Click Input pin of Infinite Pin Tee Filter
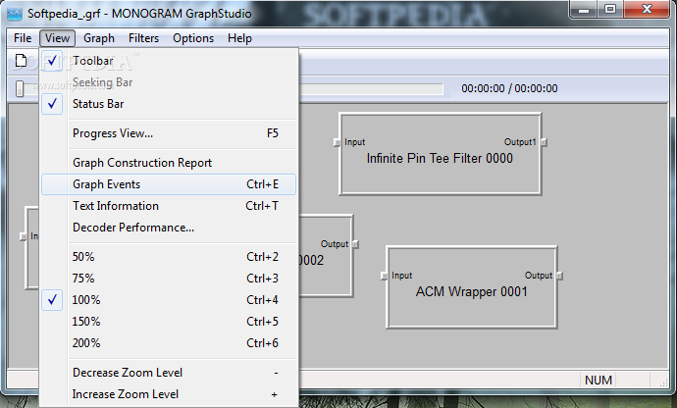The height and width of the screenshot is (408, 677). point(338,142)
